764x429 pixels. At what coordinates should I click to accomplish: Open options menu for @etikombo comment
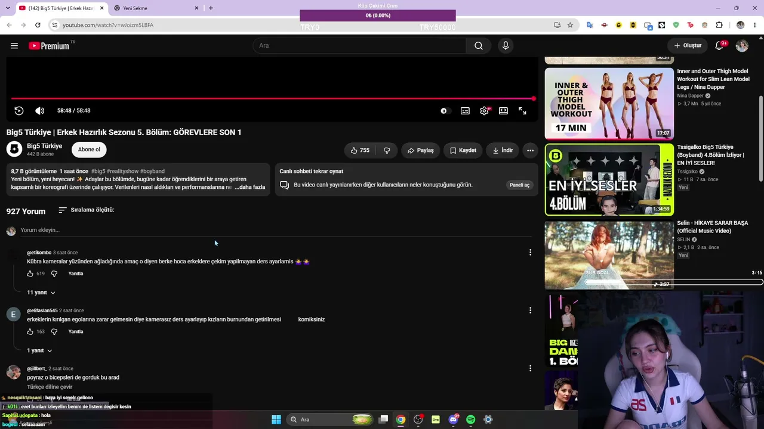530,253
